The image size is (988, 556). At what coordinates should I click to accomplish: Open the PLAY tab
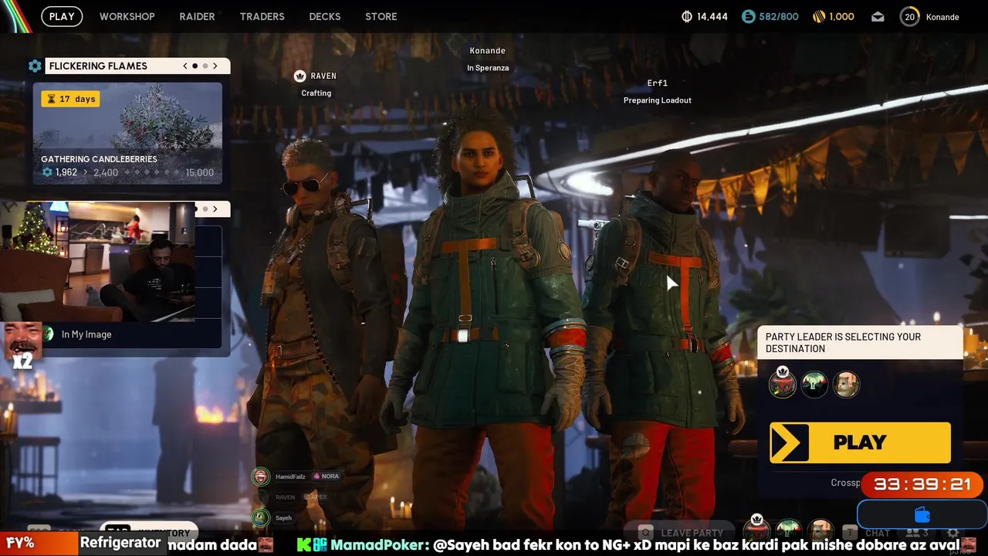click(x=62, y=16)
